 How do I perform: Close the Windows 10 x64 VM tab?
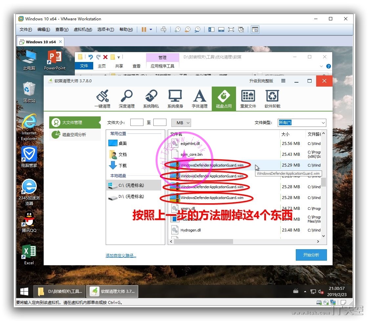[x=60, y=42]
